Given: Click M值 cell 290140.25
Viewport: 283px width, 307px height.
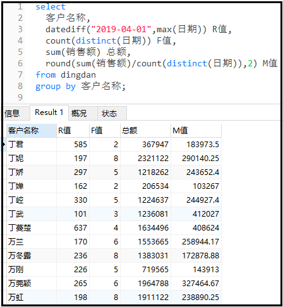Looking at the screenshot, I should pos(196,159).
